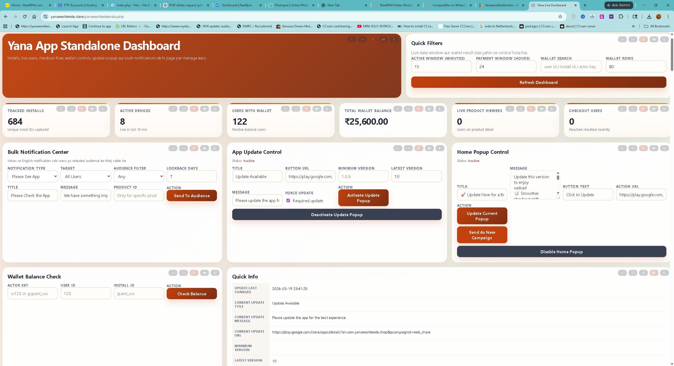Set Wallet Balance Check to L size
Viewport: 674px width, 366px height.
(x=215, y=273)
